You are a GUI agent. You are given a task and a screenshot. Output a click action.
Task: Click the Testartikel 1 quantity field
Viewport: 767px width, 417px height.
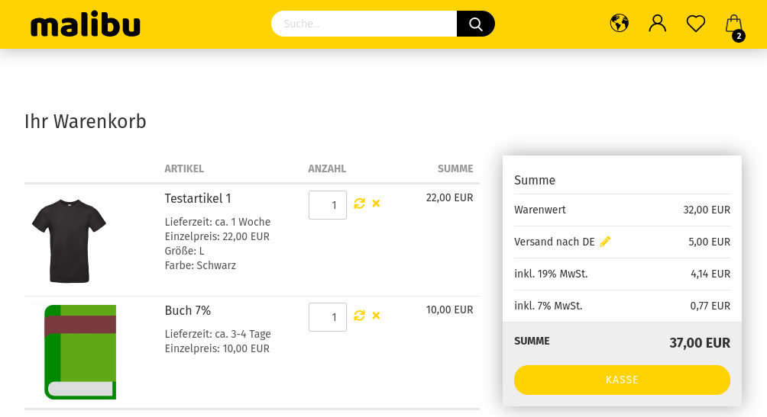pos(328,205)
